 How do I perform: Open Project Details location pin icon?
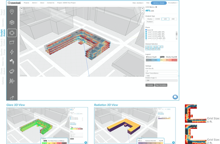tap(12, 12)
